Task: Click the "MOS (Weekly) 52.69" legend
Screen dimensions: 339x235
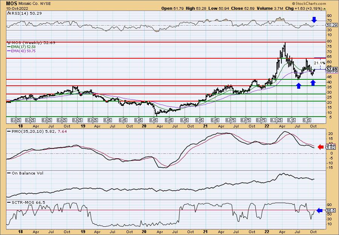Action: click(31, 43)
